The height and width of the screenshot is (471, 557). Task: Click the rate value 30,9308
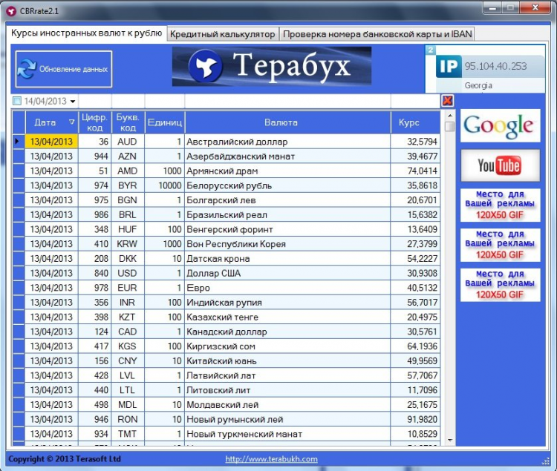tap(415, 273)
